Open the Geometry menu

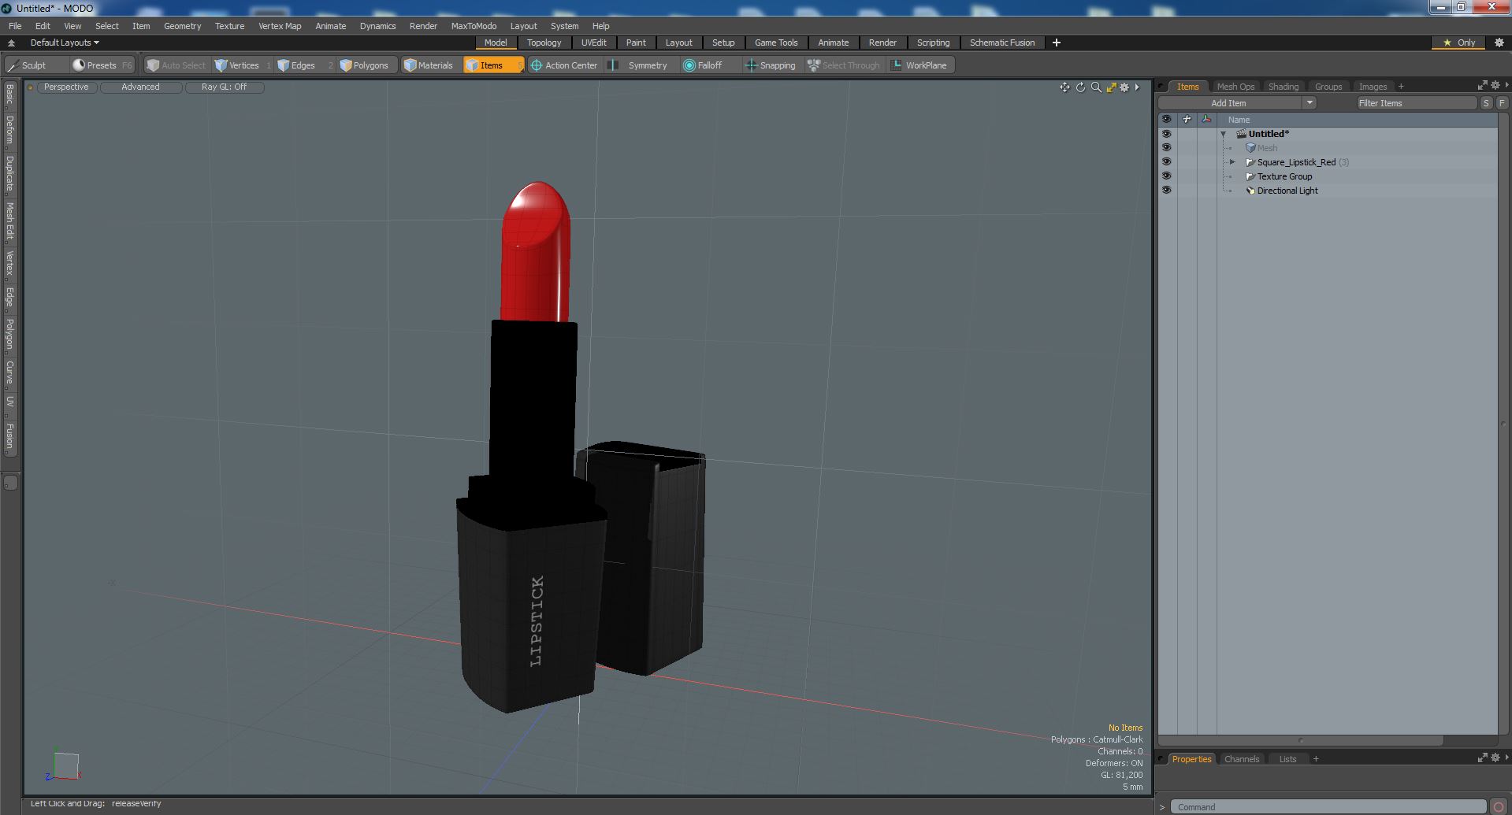click(182, 26)
